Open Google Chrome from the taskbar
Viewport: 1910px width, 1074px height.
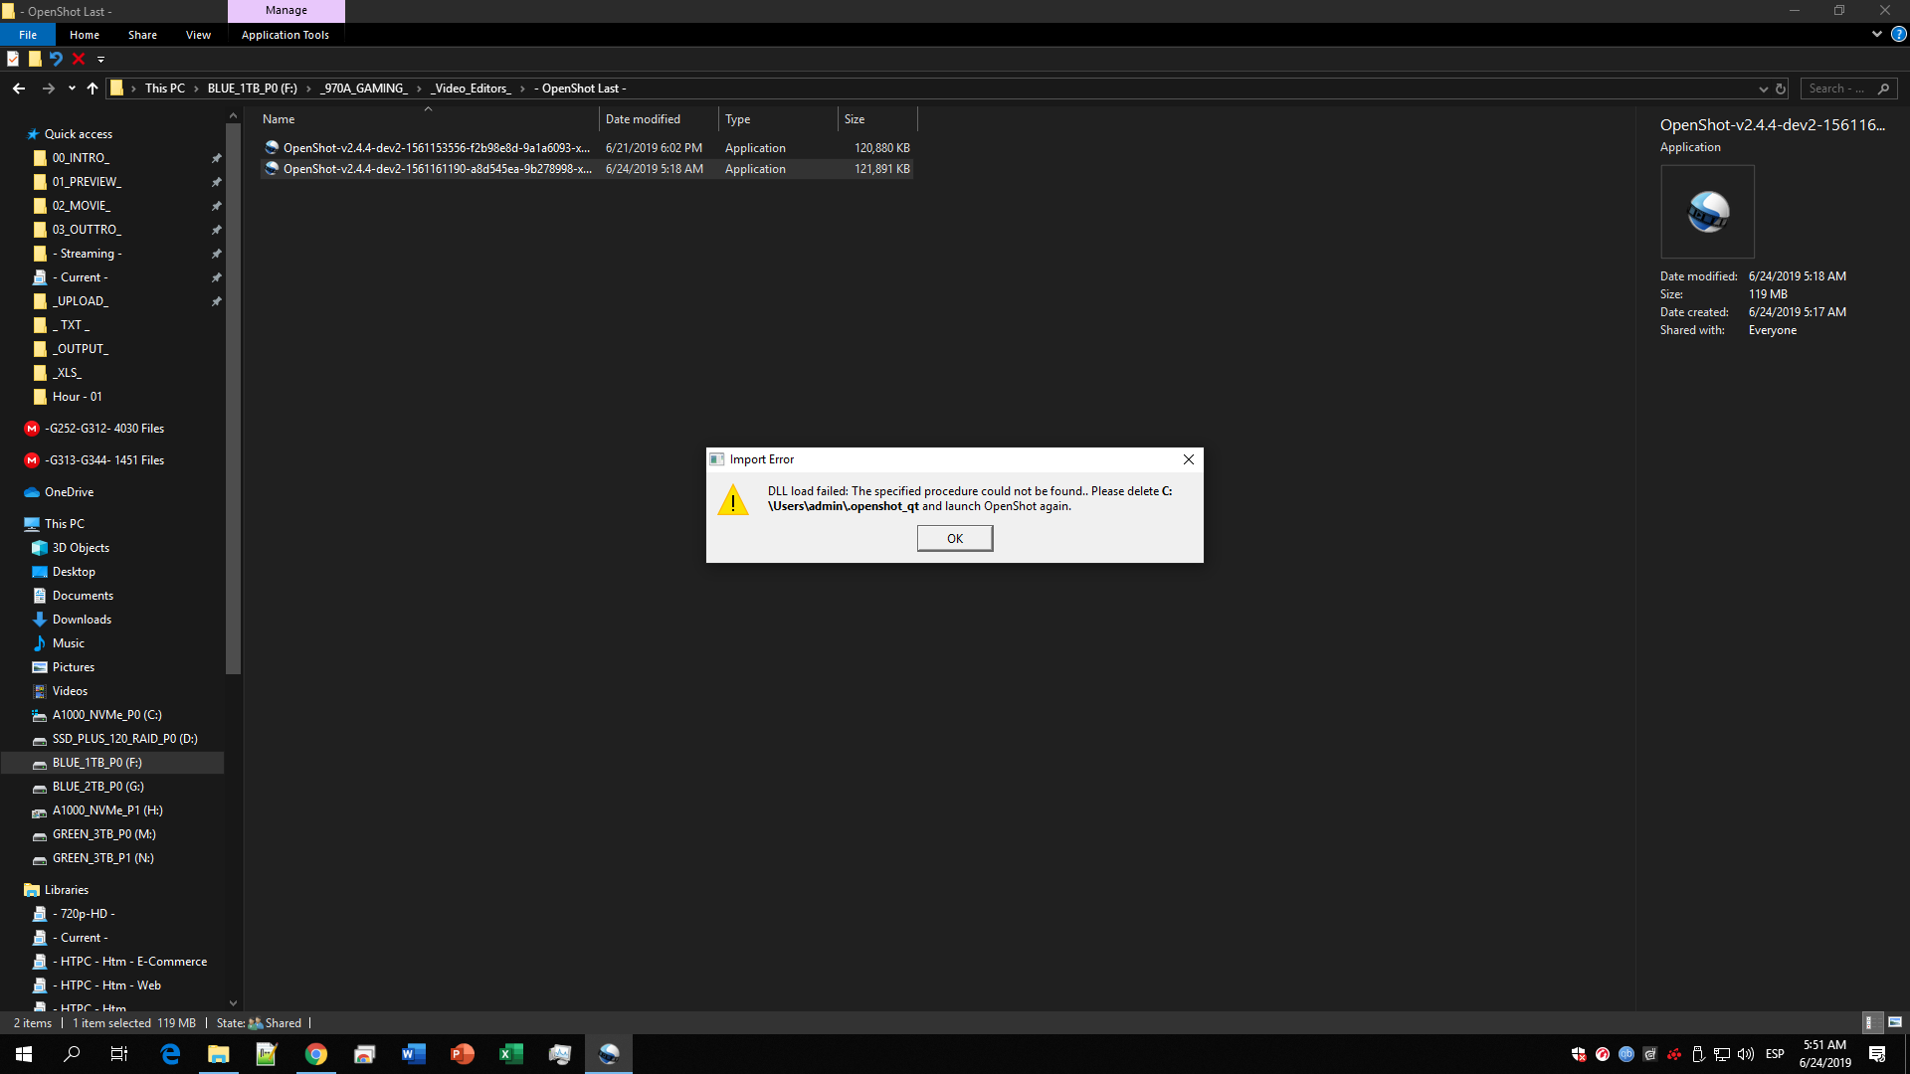316,1053
